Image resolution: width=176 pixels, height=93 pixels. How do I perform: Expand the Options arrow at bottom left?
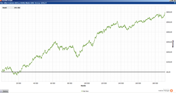1,91
